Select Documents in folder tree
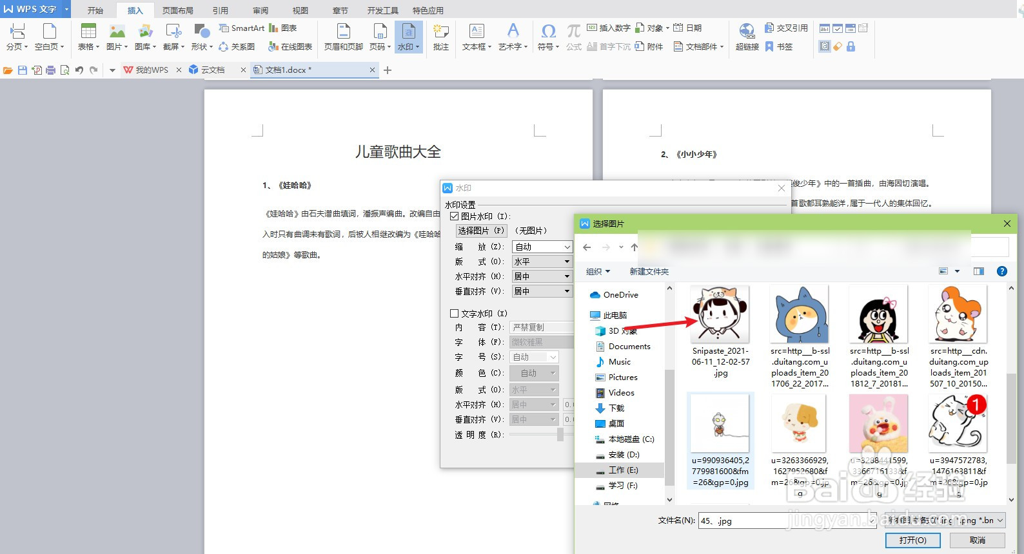Viewport: 1024px width, 554px height. (623, 347)
